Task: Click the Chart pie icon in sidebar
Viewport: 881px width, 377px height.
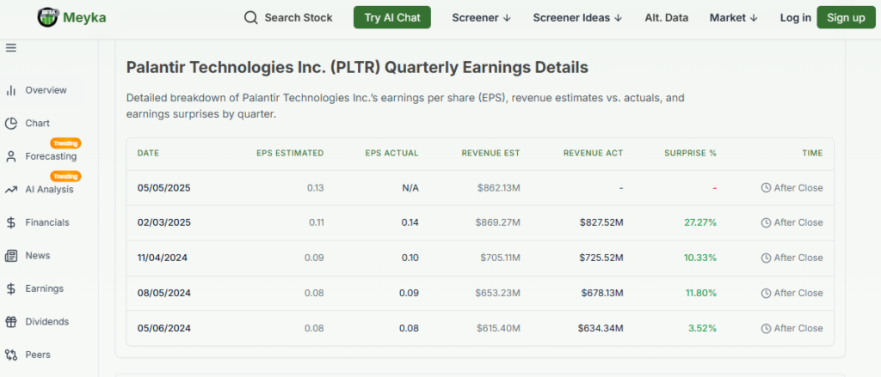Action: (10, 124)
